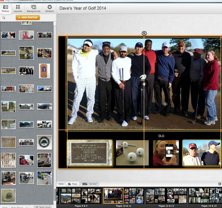Open the Sort by Date Taken dropdown
This screenshot has width=222, height=208.
pyautogui.click(x=19, y=207)
